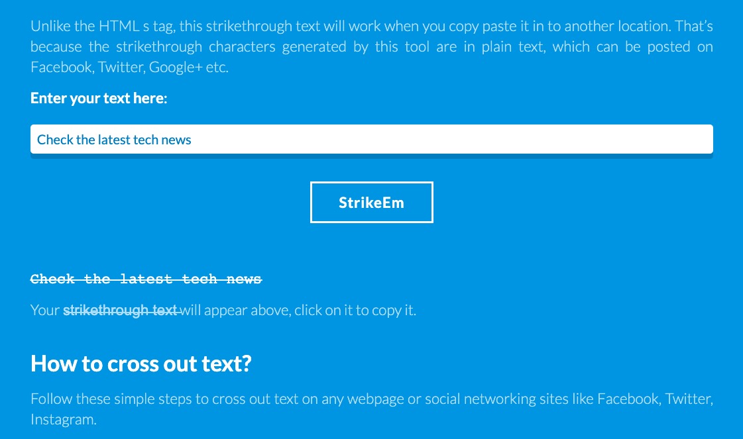The width and height of the screenshot is (743, 439).
Task: Copy the generated struck-out 'Check the latest tech news' result
Action: [x=146, y=279]
